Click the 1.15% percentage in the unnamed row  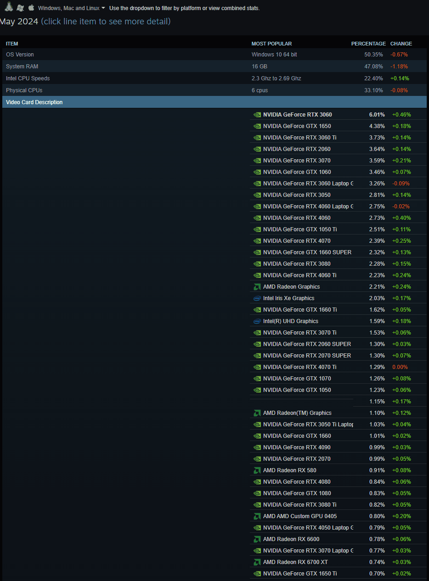[x=377, y=402]
